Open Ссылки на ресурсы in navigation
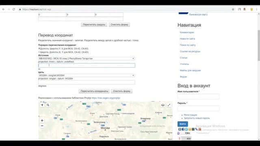This screenshot has width=260, height=146. tap(190, 52)
